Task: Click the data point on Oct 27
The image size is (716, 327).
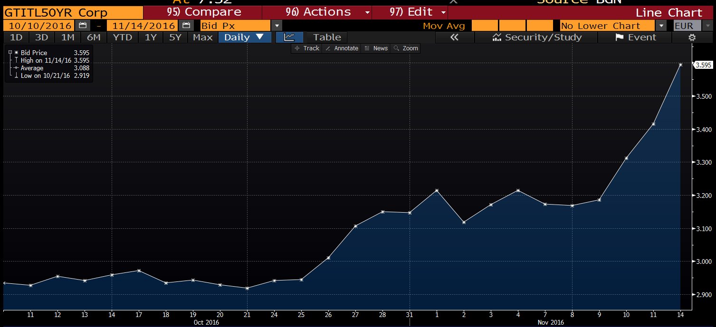Action: coord(355,226)
